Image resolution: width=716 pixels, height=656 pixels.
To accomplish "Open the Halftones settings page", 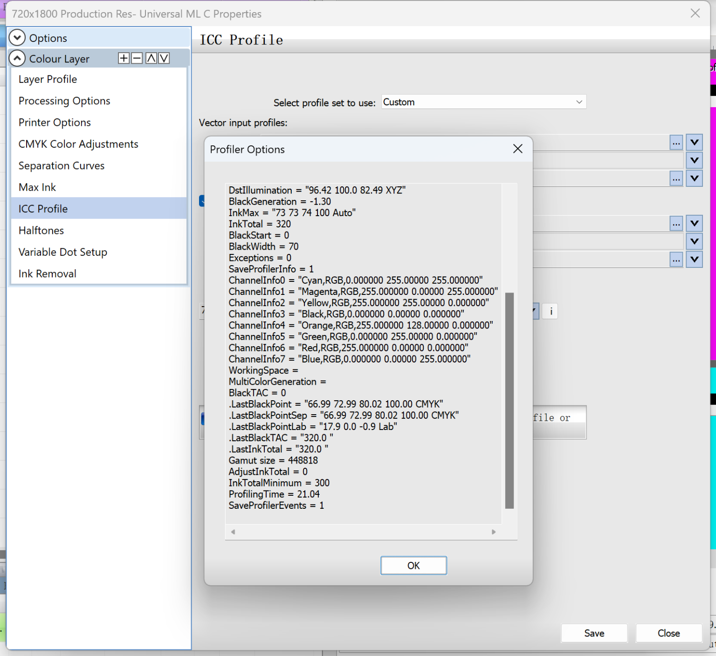I will (41, 231).
